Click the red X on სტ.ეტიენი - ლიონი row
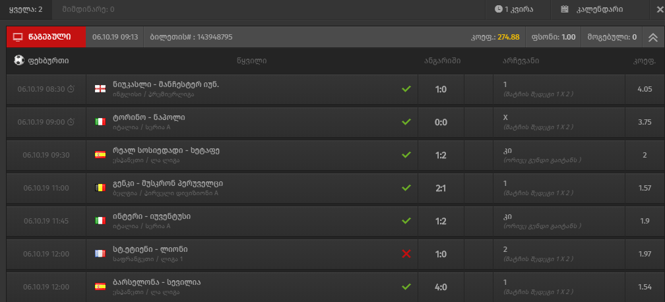Screen dimensions: 665x302 click(406, 254)
